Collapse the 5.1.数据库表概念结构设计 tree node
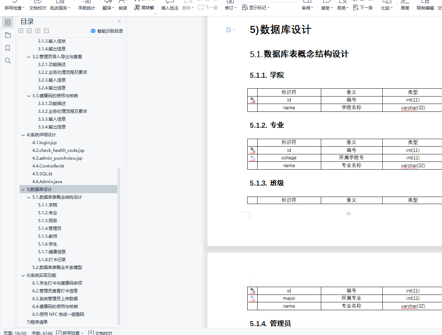Screen dimensions: 442x335 click(x=29, y=197)
